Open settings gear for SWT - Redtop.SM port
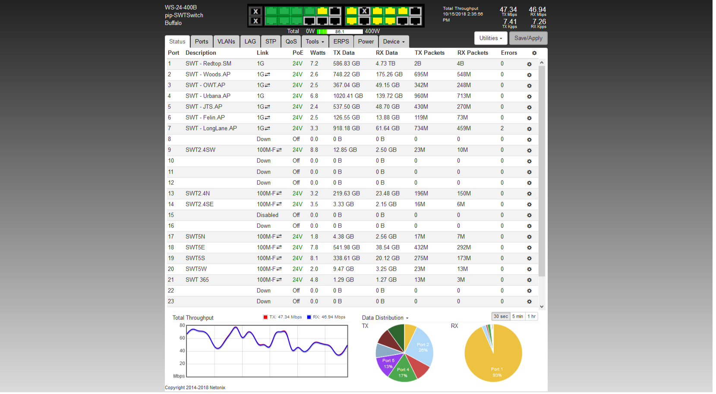716x394 pixels. click(529, 64)
